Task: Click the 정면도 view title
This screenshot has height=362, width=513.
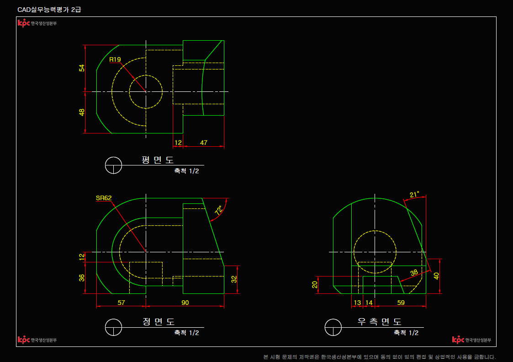Action: pos(159,322)
